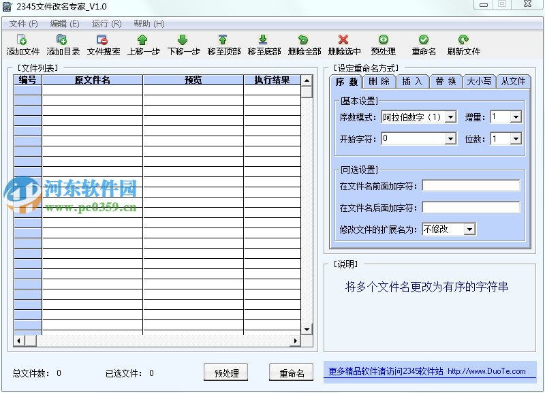
Task: Click the prefix input field 在文件名前面加字符
Action: pos(471,185)
